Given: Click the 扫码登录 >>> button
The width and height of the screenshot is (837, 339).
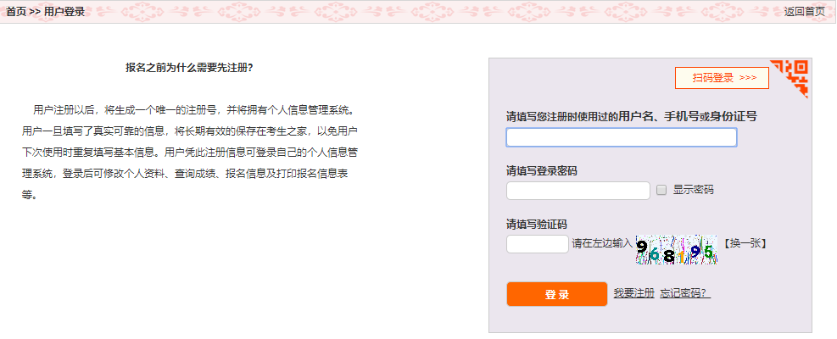Looking at the screenshot, I should (722, 78).
